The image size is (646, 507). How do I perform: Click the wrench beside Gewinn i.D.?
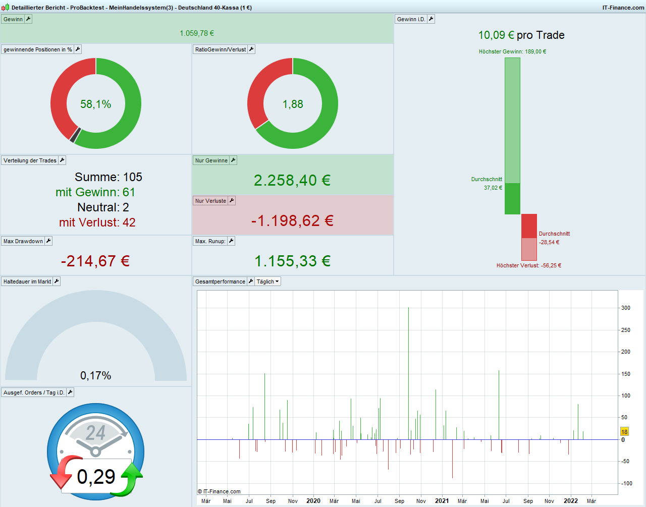(431, 19)
